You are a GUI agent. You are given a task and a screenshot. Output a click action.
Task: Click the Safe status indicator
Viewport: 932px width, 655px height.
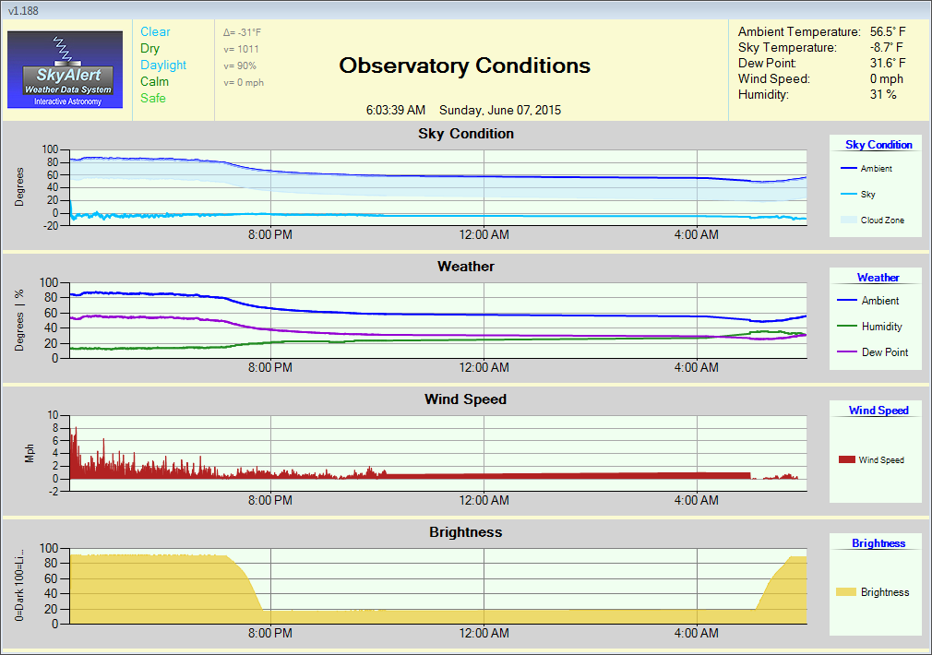coord(153,99)
